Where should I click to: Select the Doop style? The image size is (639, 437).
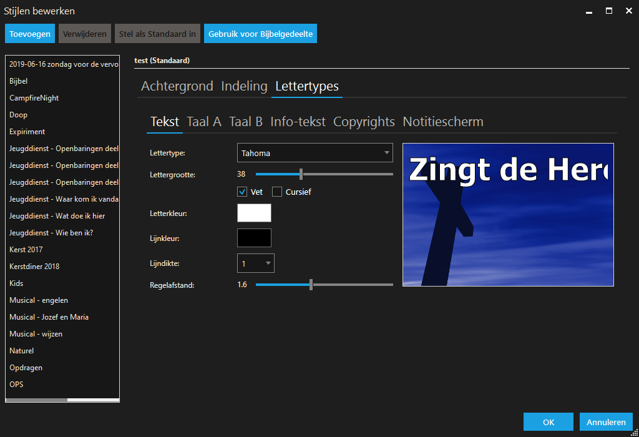click(62, 114)
